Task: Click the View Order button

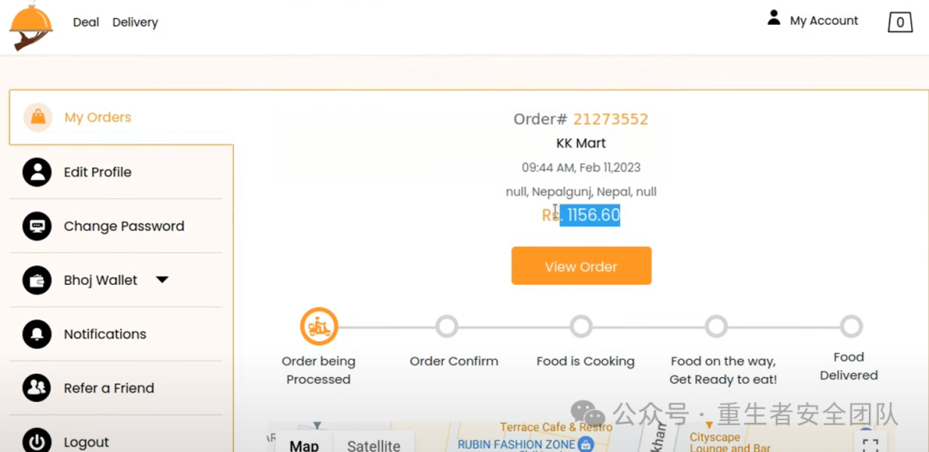Action: tap(581, 266)
